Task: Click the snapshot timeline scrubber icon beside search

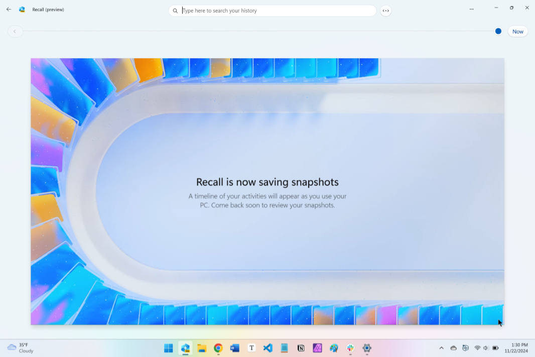Action: [385, 11]
